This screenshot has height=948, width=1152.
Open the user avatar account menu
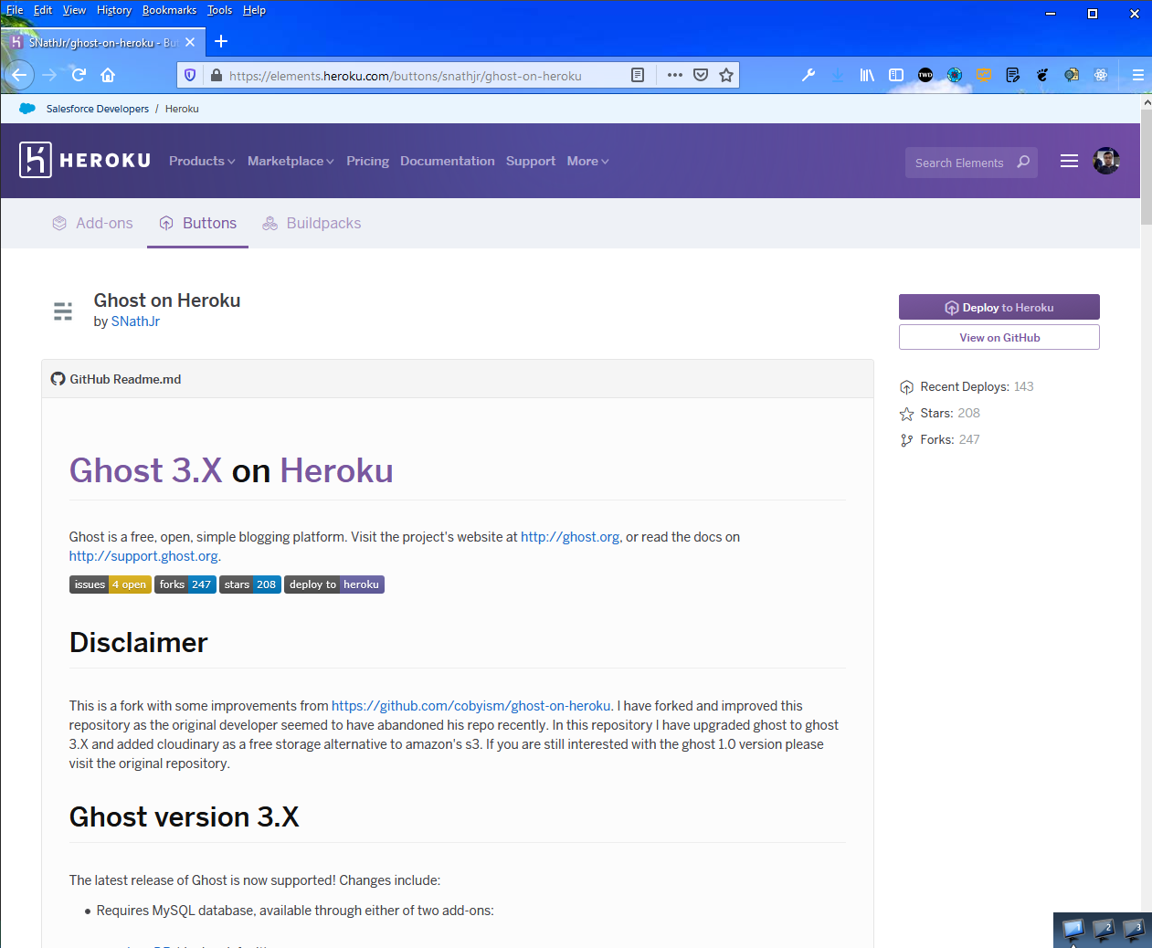1106,161
